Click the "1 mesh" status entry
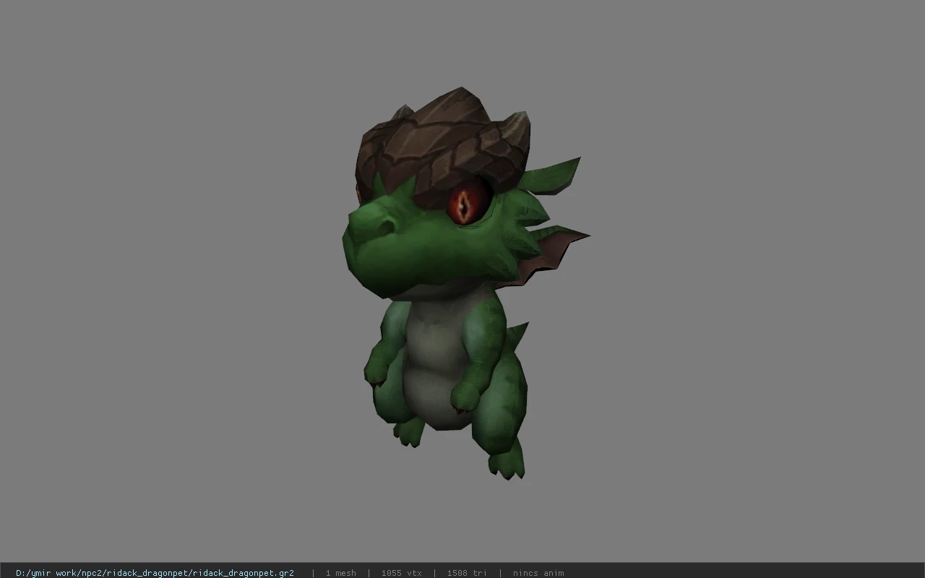The width and height of the screenshot is (925, 578). click(340, 573)
